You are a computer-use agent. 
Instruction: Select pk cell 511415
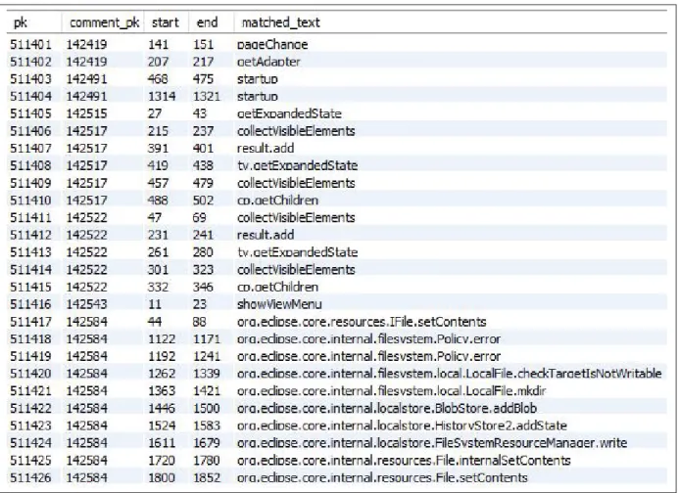[30, 287]
